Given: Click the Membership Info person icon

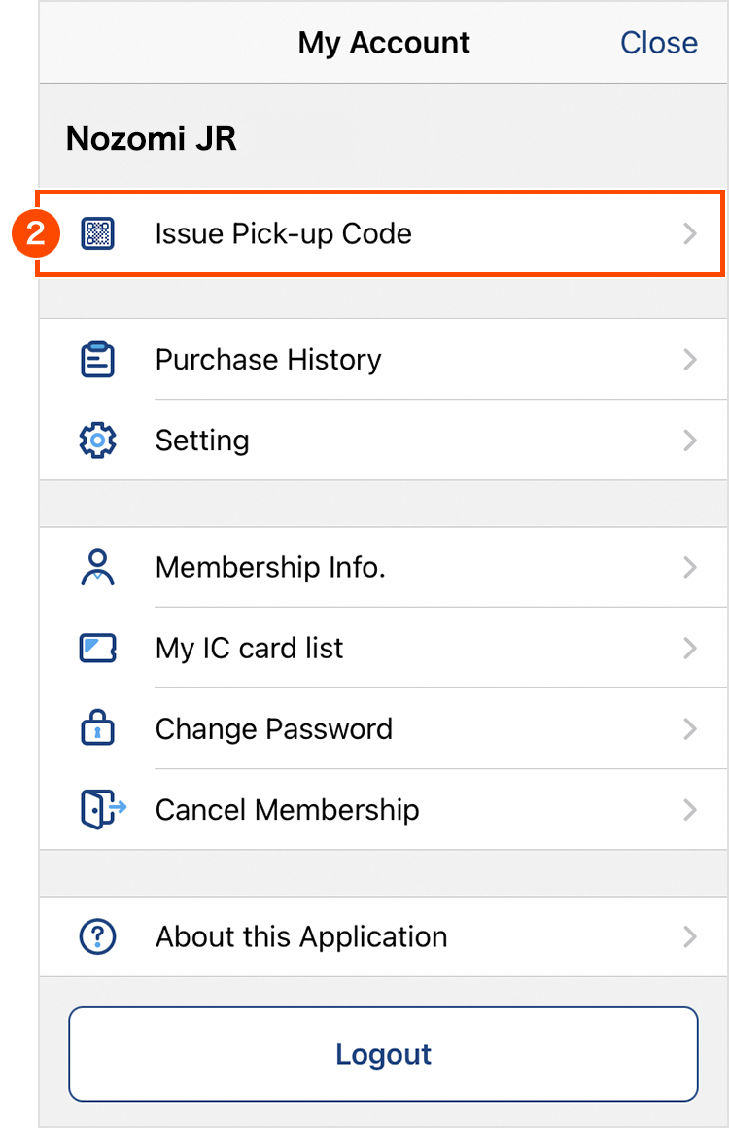Looking at the screenshot, I should (x=97, y=567).
